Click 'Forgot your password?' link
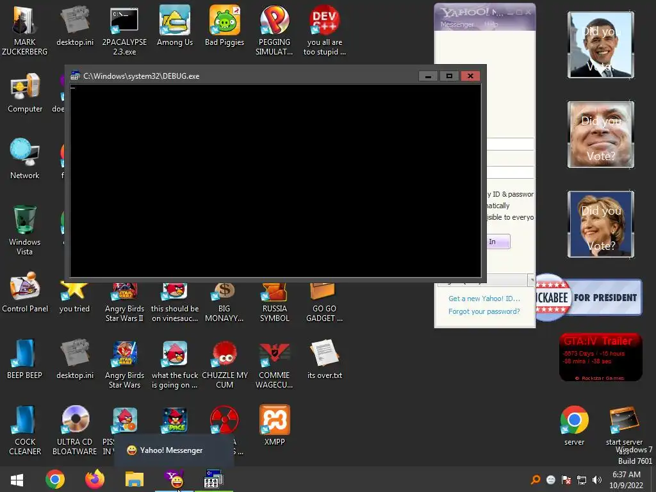Screen dimensions: 656x492 [484, 311]
